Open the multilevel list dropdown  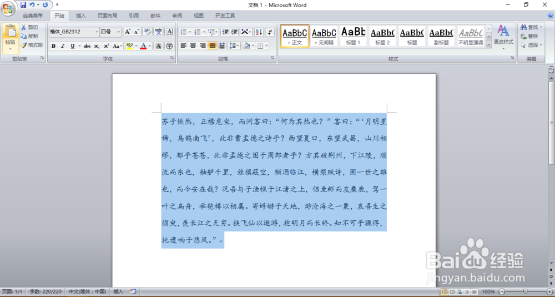point(213,32)
